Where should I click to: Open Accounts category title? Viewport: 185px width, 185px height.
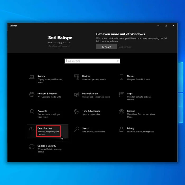[42, 111]
